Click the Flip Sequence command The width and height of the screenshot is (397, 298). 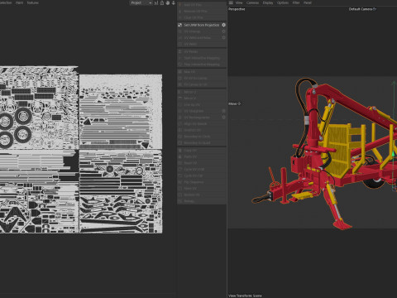coord(202,182)
